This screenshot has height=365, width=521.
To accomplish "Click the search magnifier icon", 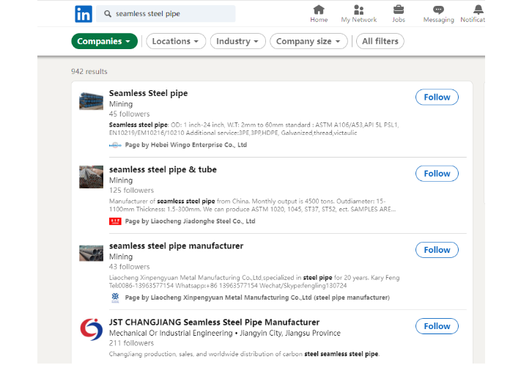I will 108,14.
